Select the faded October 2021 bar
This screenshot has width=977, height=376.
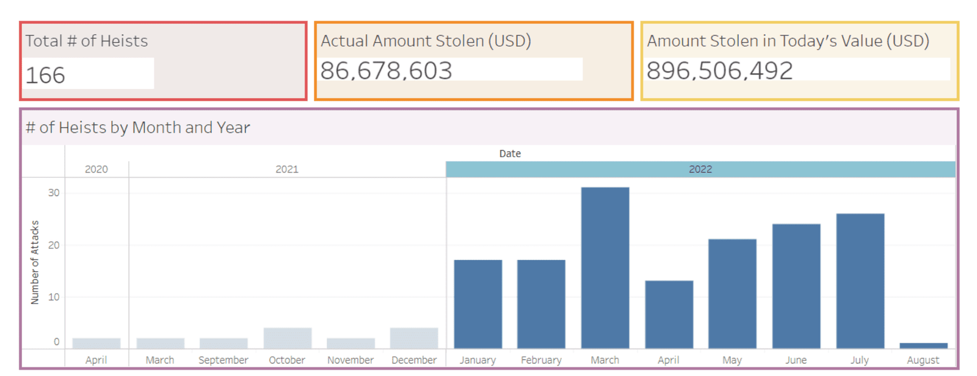coord(287,338)
